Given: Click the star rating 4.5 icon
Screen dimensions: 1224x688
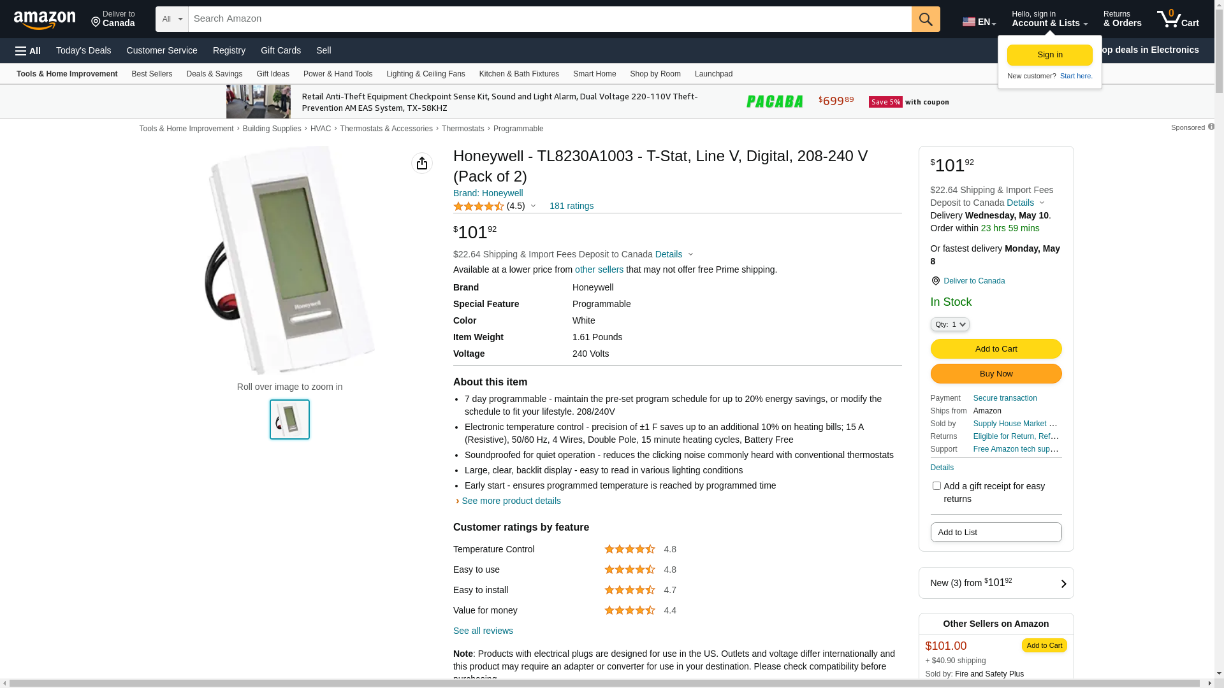Looking at the screenshot, I should (479, 206).
